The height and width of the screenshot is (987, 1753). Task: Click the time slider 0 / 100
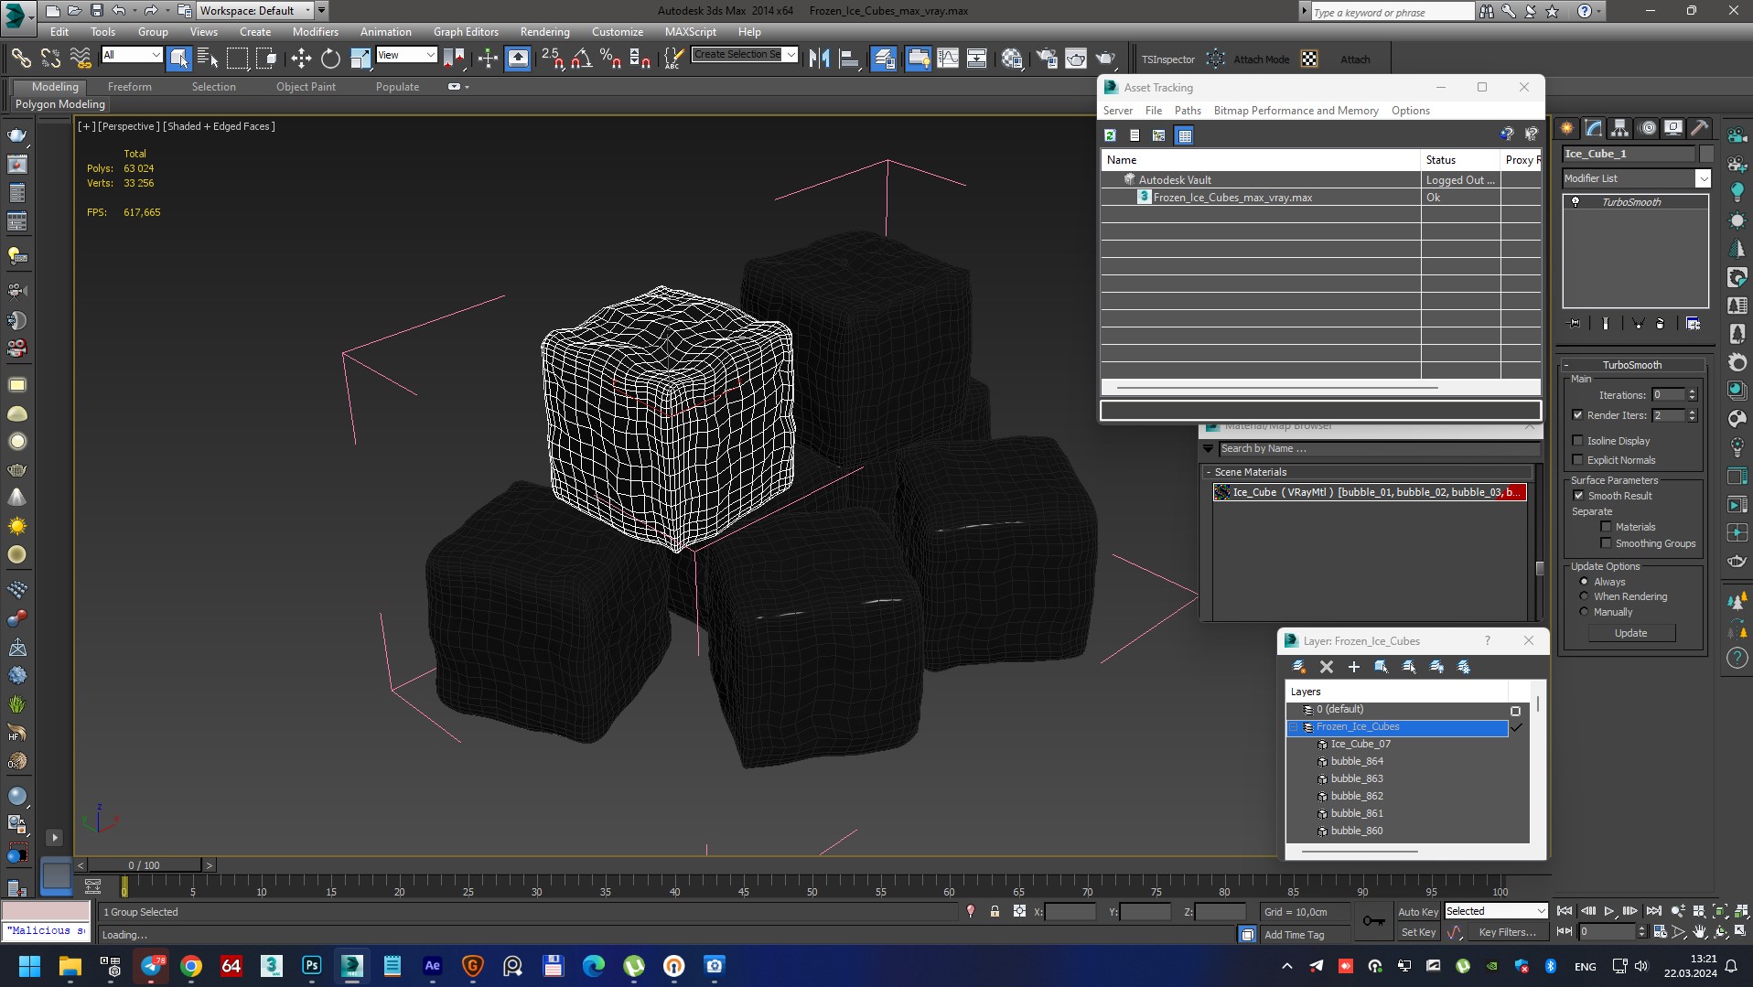coord(145,865)
